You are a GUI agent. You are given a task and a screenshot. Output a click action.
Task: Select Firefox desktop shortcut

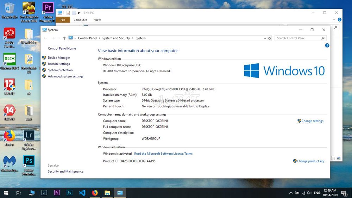point(9,138)
